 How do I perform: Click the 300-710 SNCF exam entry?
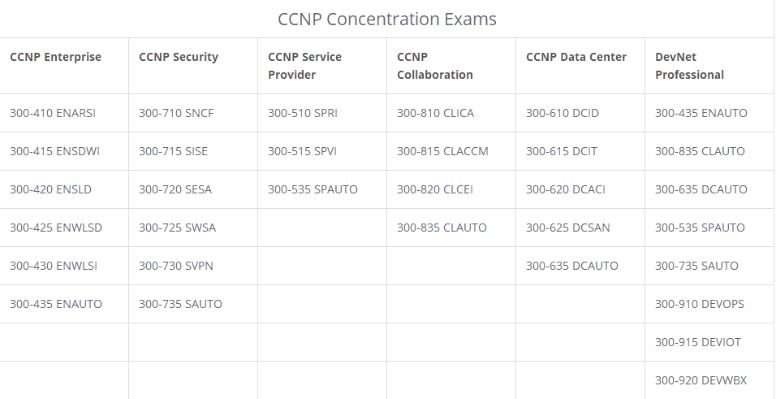[177, 113]
